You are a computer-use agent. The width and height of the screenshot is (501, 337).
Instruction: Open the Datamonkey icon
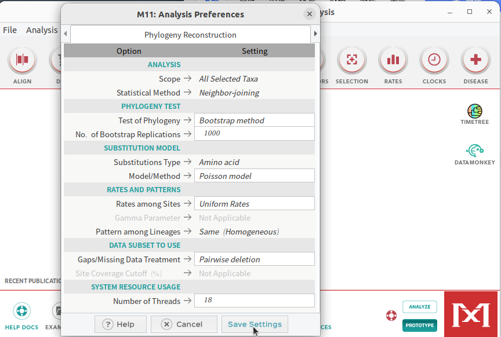point(474,151)
